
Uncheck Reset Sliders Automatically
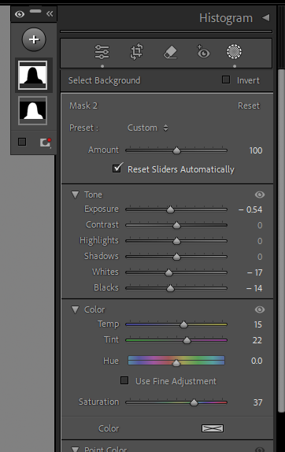[117, 169]
